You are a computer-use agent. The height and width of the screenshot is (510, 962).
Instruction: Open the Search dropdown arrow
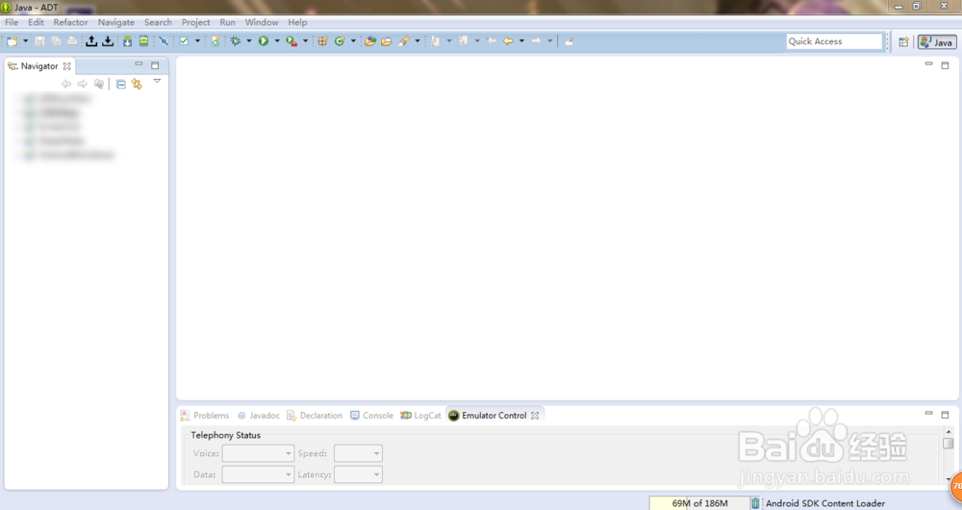click(x=418, y=41)
